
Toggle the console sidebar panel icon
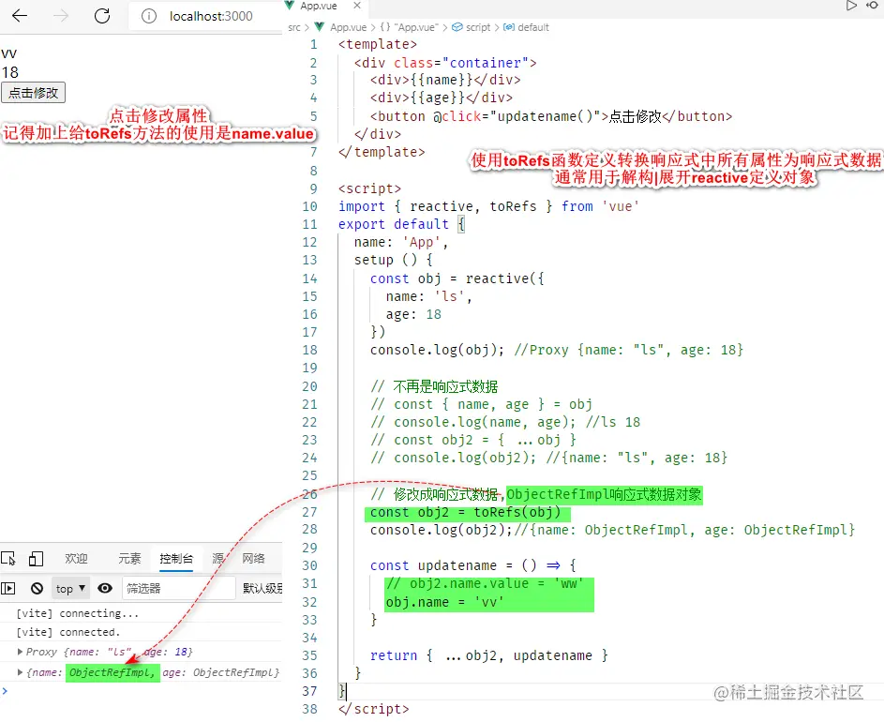click(7, 588)
